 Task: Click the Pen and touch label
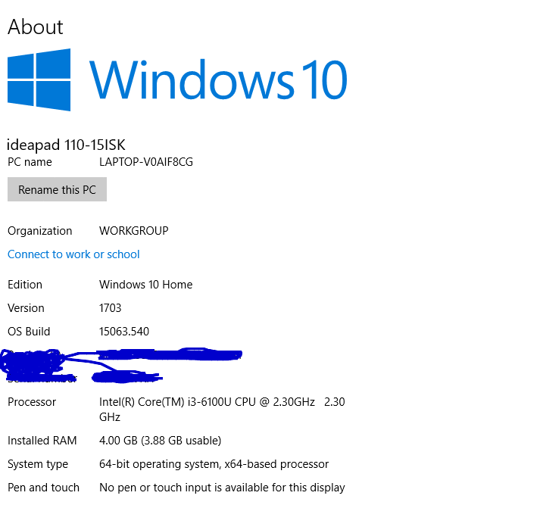point(43,488)
